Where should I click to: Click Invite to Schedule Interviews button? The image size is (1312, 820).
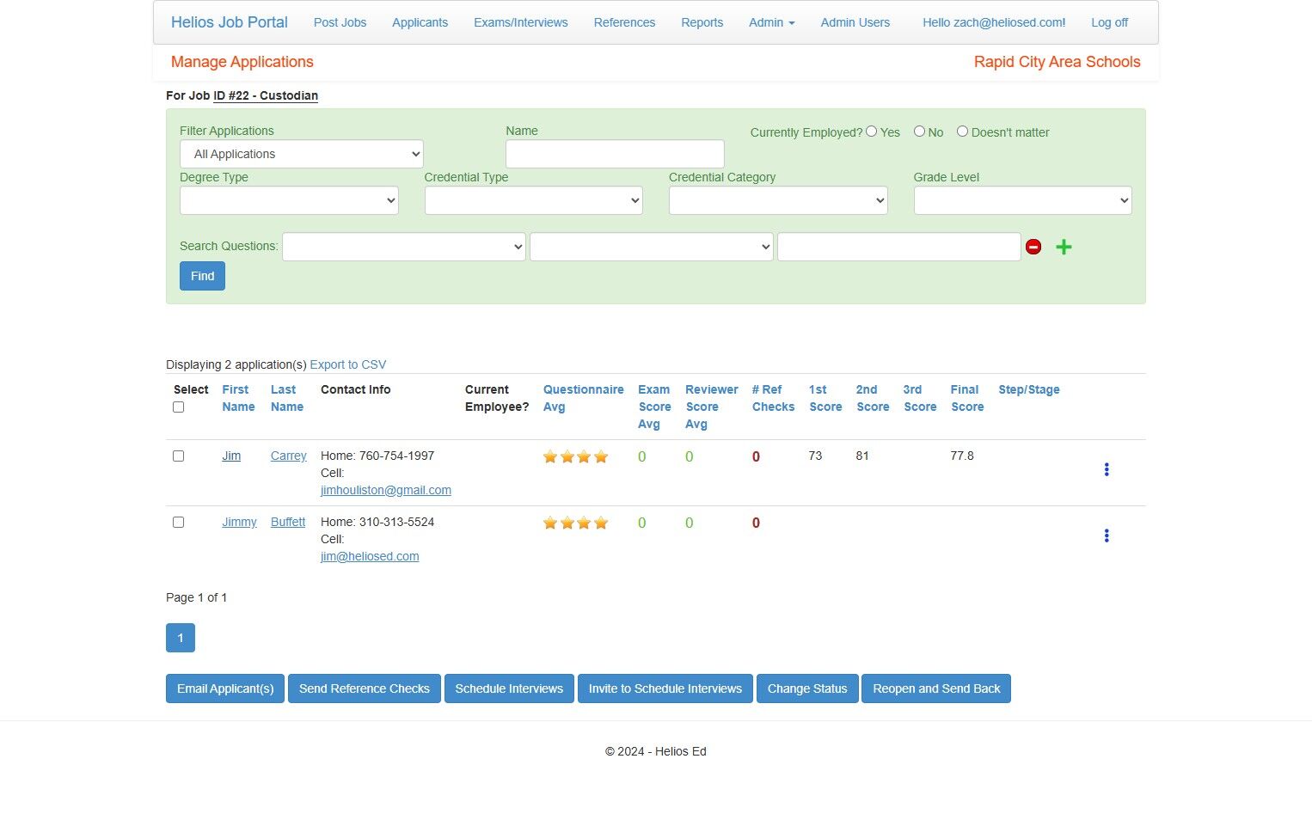pos(665,688)
